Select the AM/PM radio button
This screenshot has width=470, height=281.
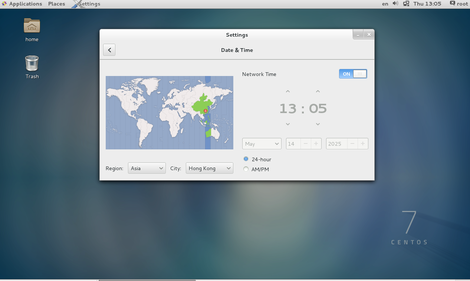pyautogui.click(x=246, y=169)
